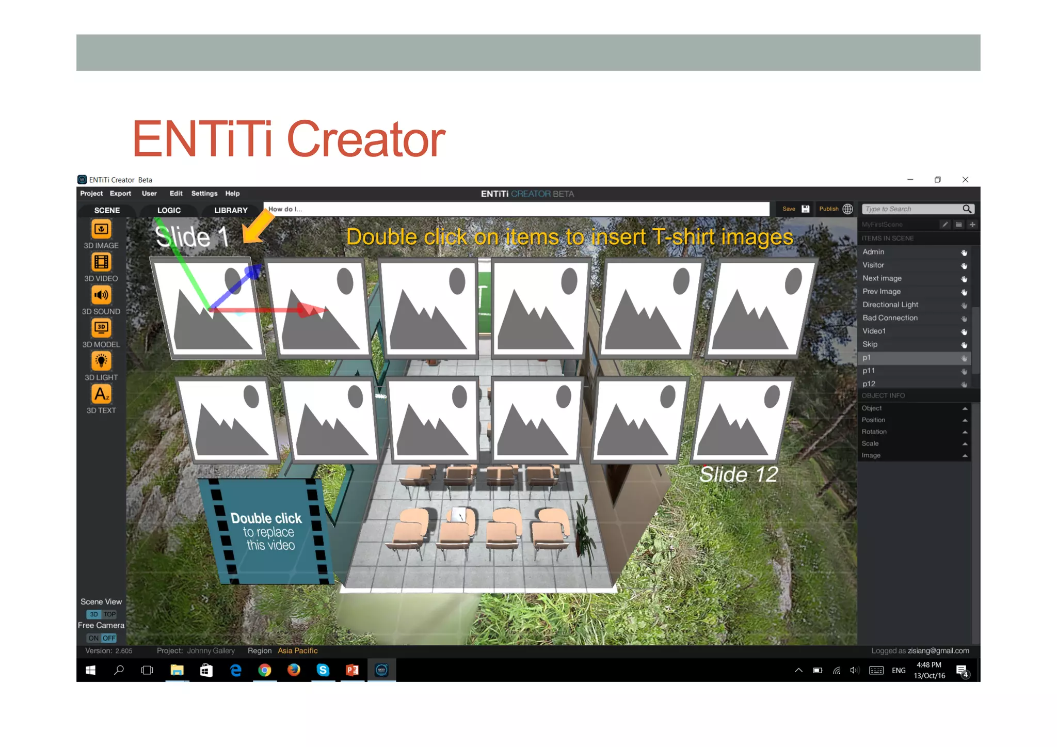Image resolution: width=1057 pixels, height=747 pixels.
Task: Click the Save floppy disk icon
Action: [x=805, y=209]
